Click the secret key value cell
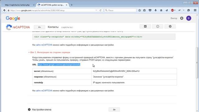199x112 pixels. click(134, 71)
